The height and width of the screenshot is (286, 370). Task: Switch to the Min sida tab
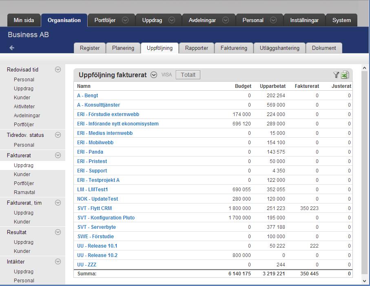pos(24,20)
